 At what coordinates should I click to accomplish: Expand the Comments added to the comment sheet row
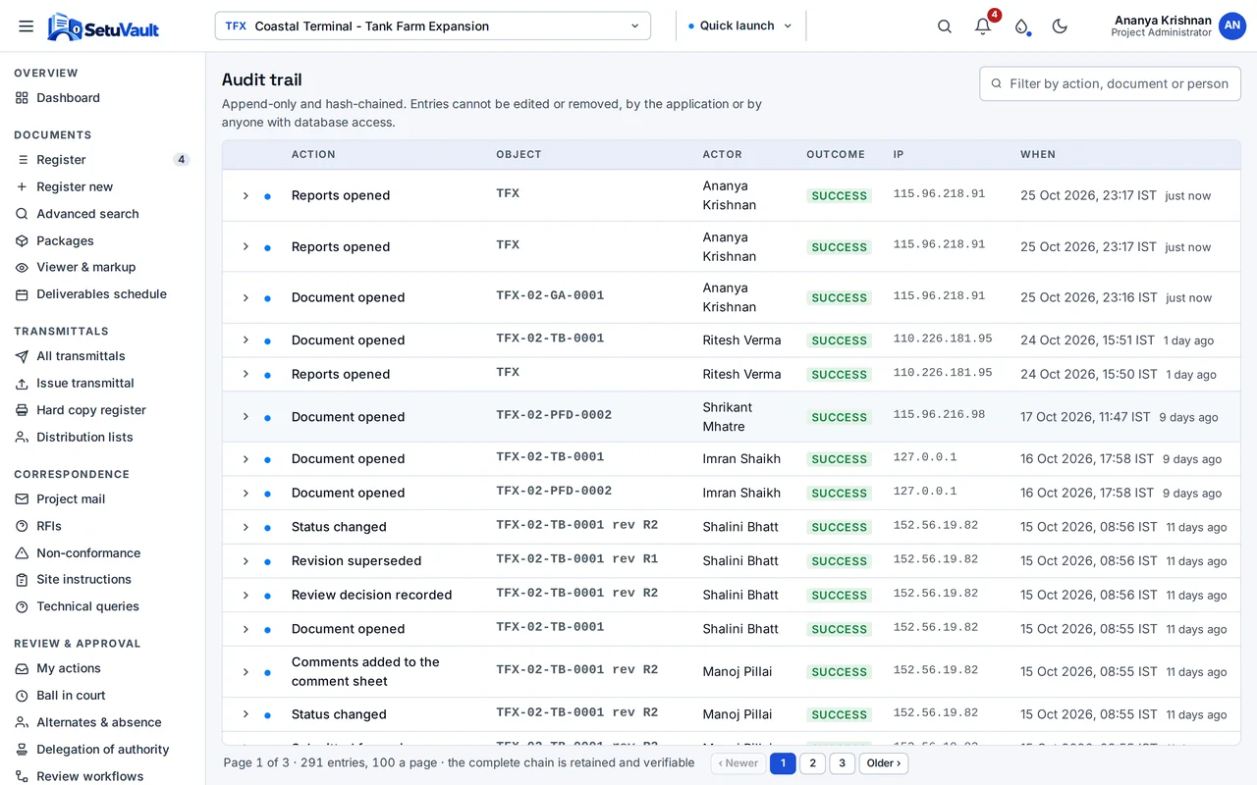click(x=246, y=672)
